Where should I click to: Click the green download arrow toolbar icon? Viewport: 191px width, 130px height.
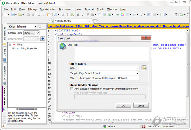[72, 15]
